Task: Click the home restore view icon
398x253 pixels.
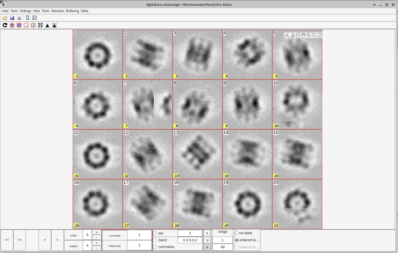Action: [319, 35]
